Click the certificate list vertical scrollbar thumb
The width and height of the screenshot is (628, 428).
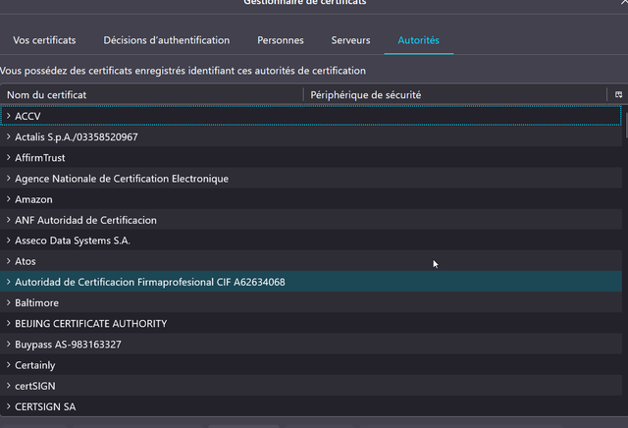626,127
